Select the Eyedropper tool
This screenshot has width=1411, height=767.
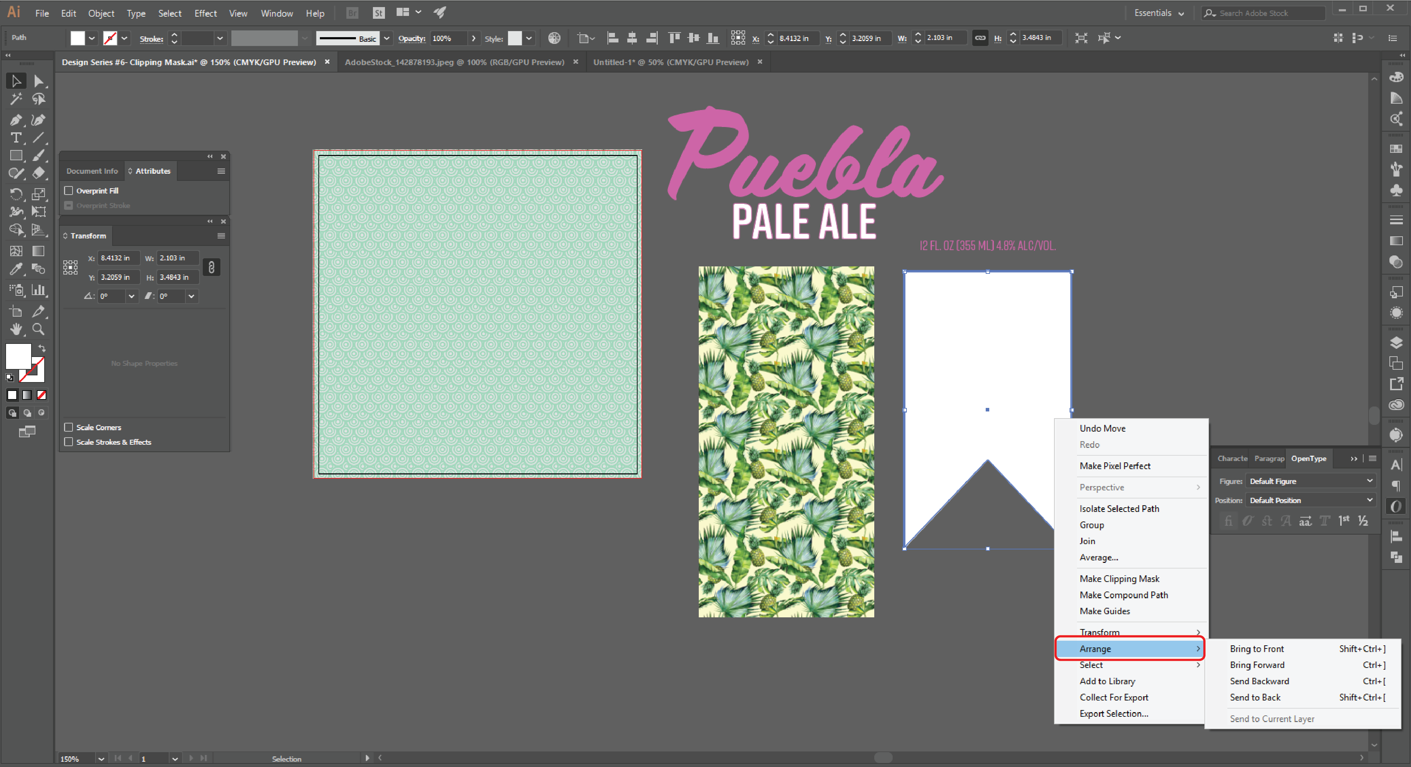click(16, 269)
